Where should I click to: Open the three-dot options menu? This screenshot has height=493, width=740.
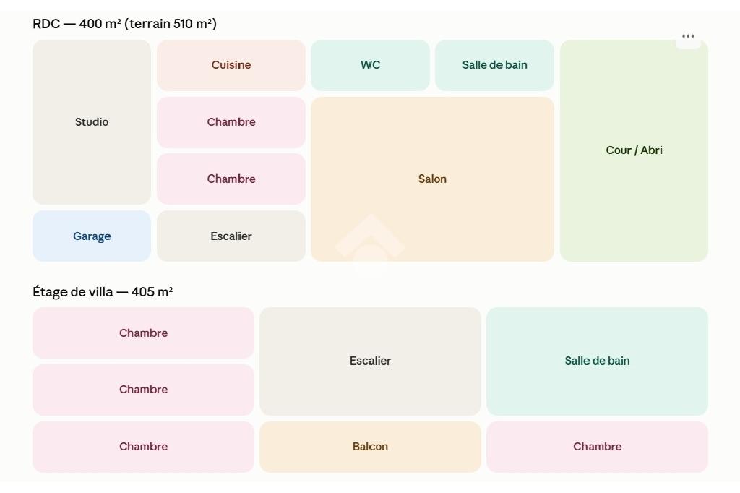[688, 37]
